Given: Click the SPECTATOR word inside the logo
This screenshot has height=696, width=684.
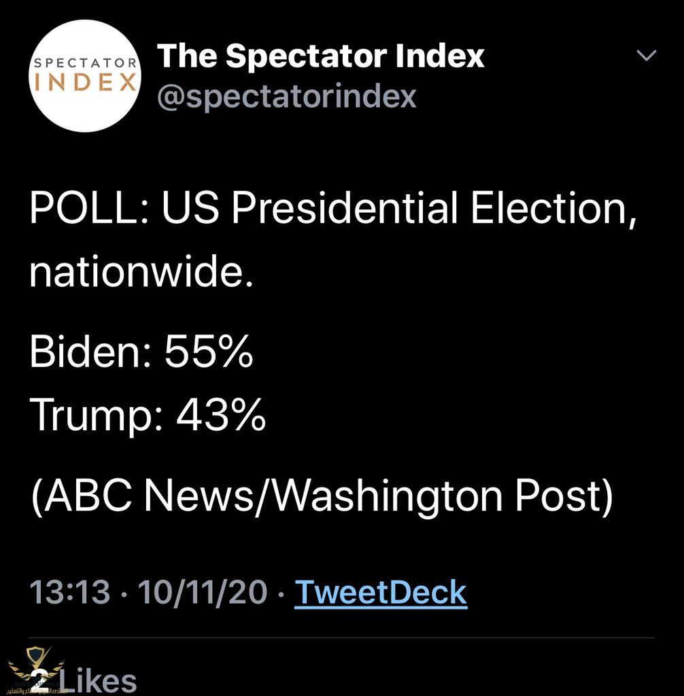Looking at the screenshot, I should [85, 63].
